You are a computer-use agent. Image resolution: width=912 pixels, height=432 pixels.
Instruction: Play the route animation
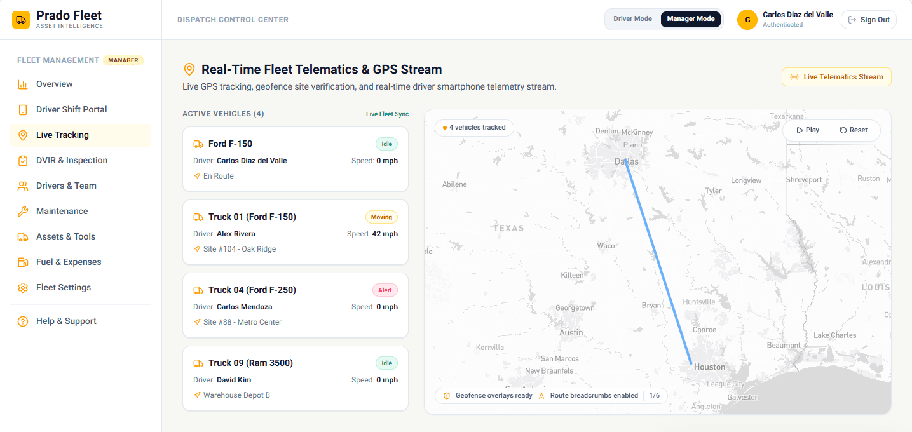(808, 130)
